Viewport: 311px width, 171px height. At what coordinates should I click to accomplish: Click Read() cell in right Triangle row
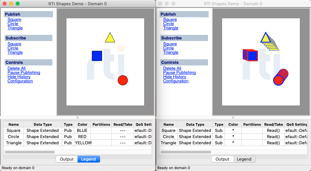coord(273,143)
